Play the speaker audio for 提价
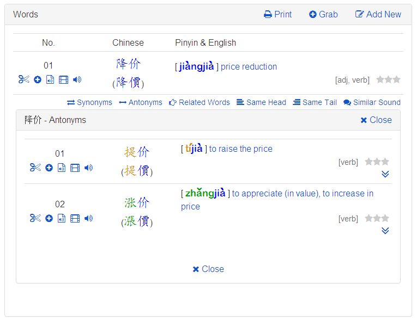This screenshot has height=321, width=417. coord(88,168)
